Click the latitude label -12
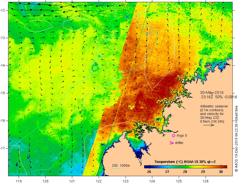This screenshot has height=184, width=238. (x=3, y=10)
